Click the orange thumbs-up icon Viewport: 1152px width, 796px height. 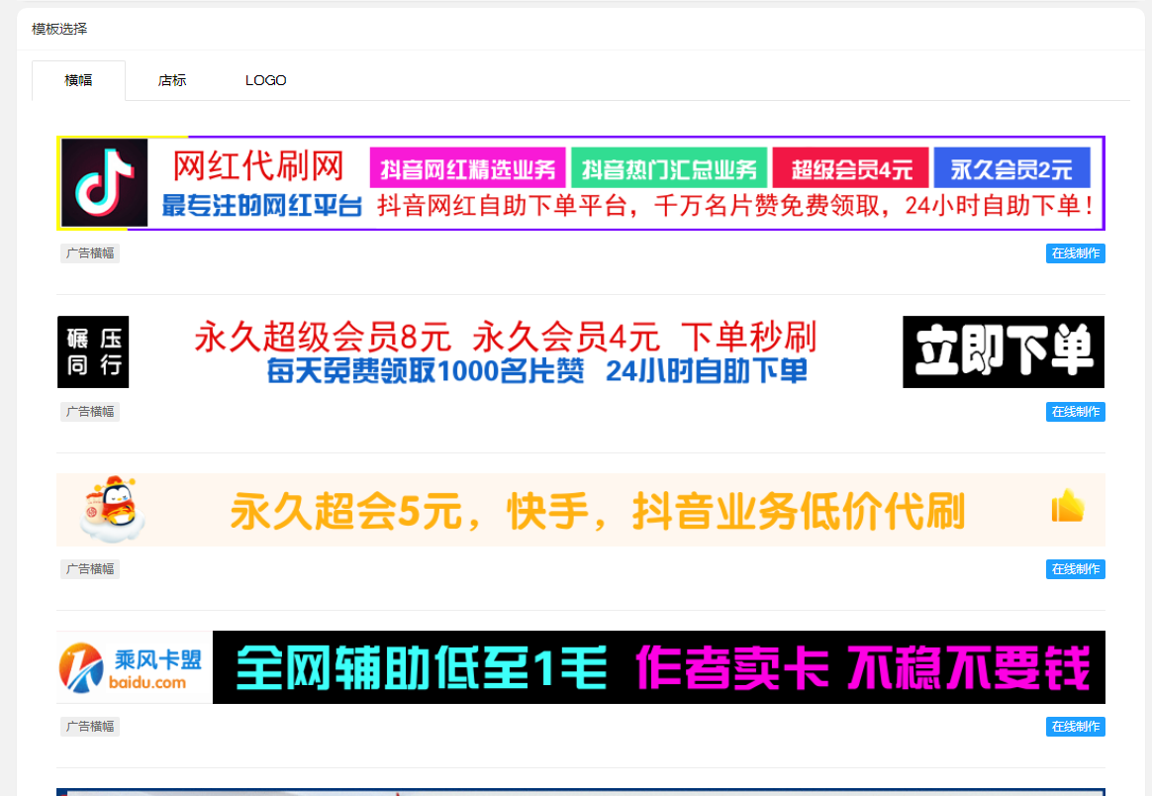1067,508
